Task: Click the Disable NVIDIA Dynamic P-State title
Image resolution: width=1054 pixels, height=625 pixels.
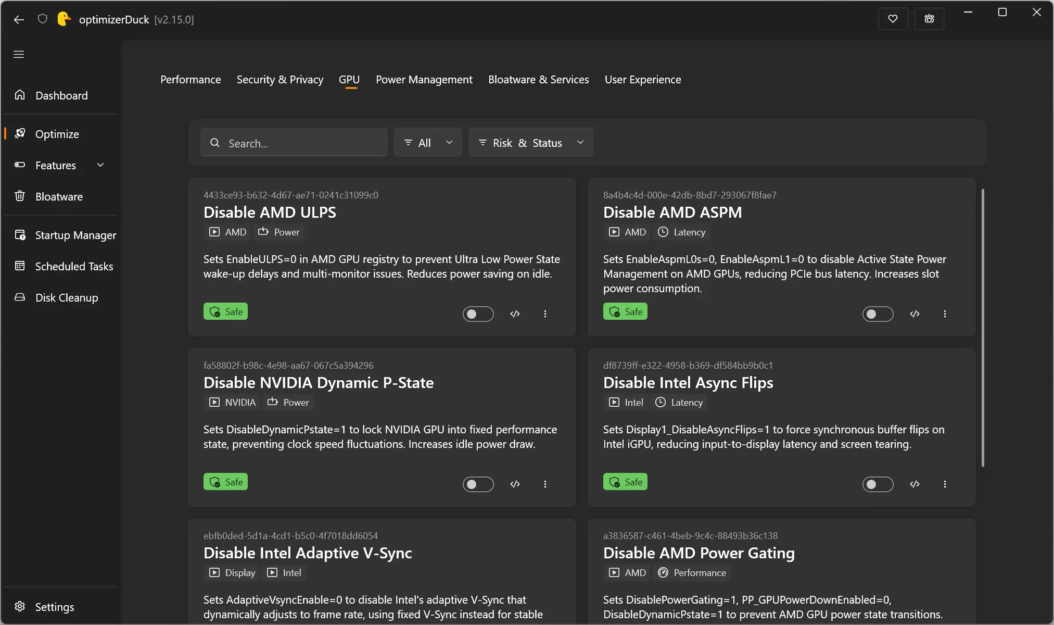Action: coord(319,383)
